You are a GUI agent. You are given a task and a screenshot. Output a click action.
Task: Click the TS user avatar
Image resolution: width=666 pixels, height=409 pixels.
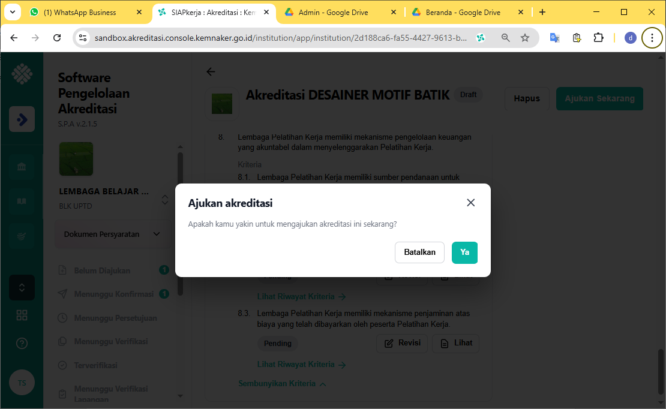pyautogui.click(x=22, y=383)
